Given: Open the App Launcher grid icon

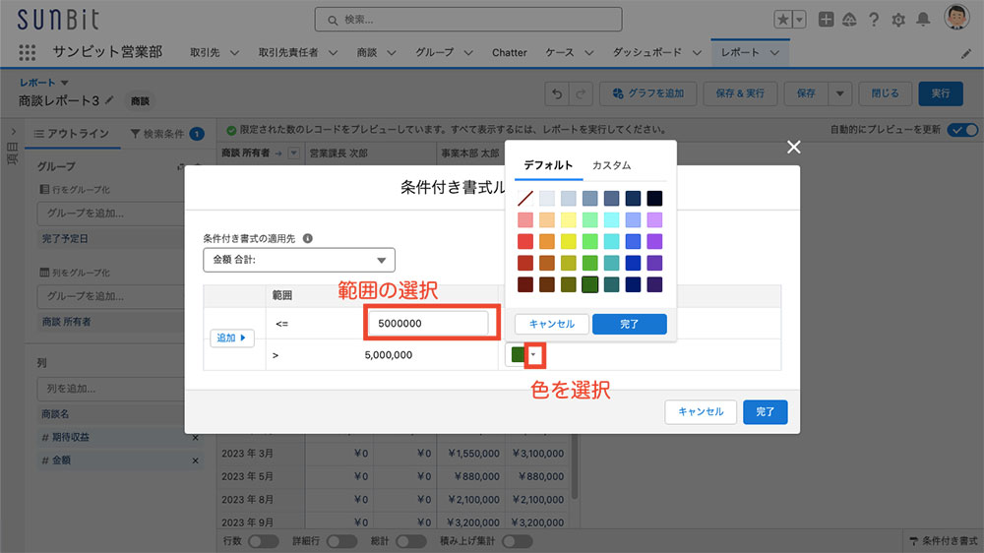Looking at the screenshot, I should [27, 52].
